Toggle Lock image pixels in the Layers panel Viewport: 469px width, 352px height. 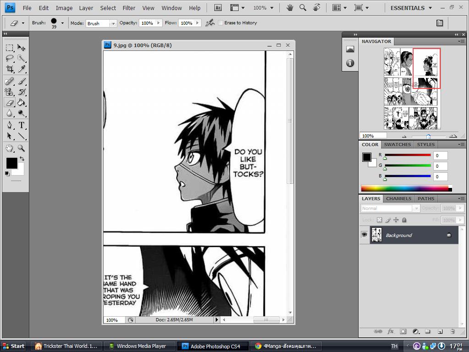[388, 220]
